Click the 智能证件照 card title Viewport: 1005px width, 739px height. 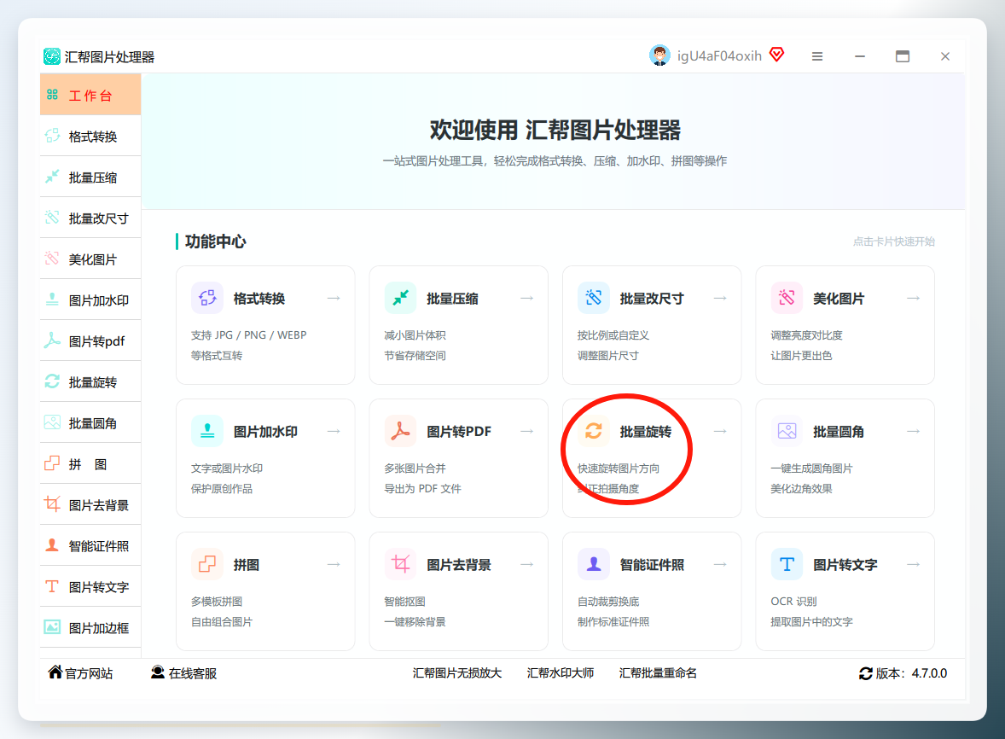[652, 565]
